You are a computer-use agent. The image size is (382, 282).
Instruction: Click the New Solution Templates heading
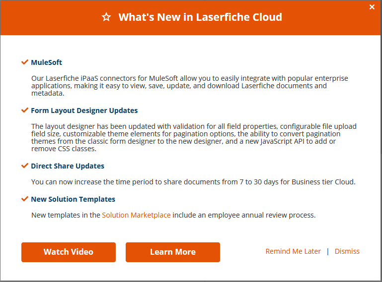coord(73,199)
